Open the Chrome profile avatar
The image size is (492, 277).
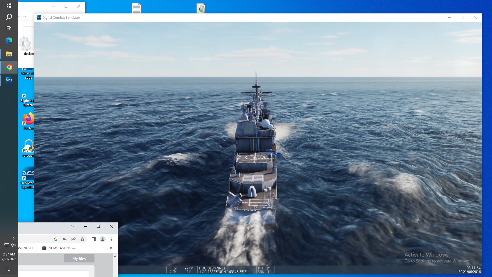(103, 239)
